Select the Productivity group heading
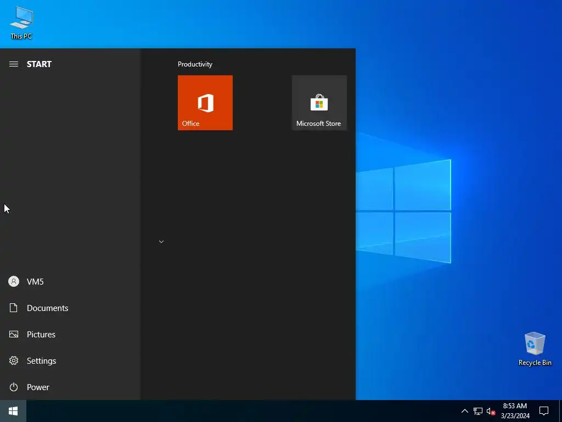 click(195, 64)
